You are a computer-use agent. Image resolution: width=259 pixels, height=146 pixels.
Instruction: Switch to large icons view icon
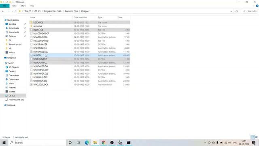(x=256, y=137)
